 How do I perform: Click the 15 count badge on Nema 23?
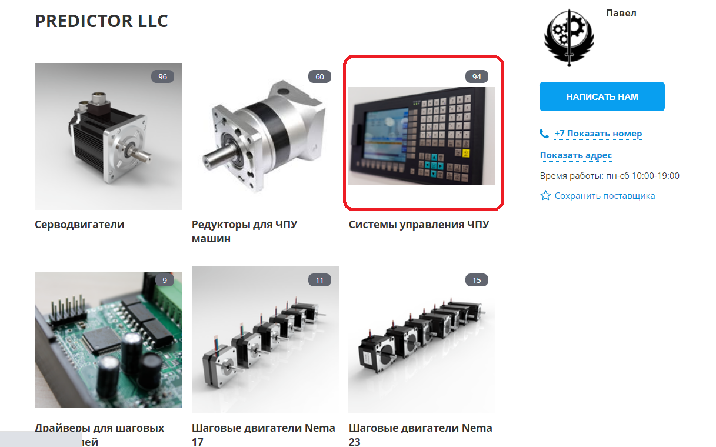click(x=477, y=280)
